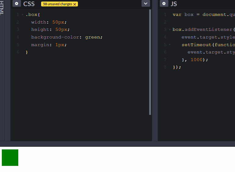Collapse the addEventListener fold arrow in JS
Screen dimensions: 235x172
pos(170,30)
